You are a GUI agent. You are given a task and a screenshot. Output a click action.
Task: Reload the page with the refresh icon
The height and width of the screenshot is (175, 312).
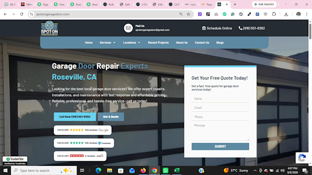click(x=22, y=14)
